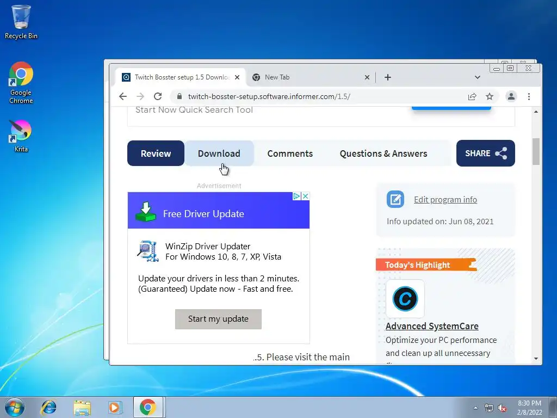Open the Chrome profile avatar menu
The image size is (557, 418).
511,96
